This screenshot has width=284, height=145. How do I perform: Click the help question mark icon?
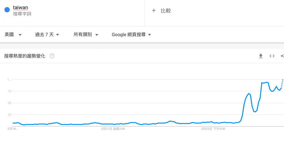click(52, 56)
